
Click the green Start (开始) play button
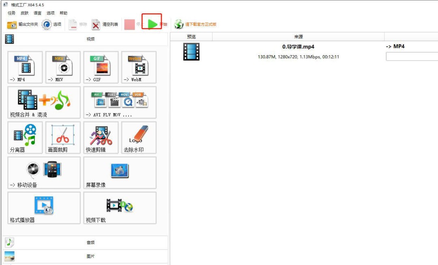pyautogui.click(x=152, y=24)
